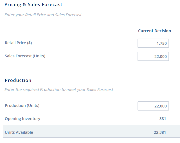Screen dimensions: 180x143
Task: Click the 'Enter your Retail Price' hint text
Action: pos(43,15)
